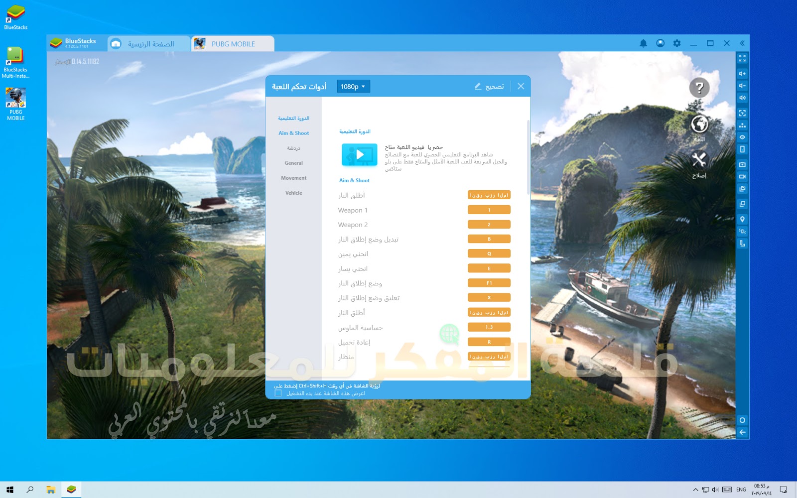
Task: Click the Q key field for انحني يمين
Action: click(489, 254)
